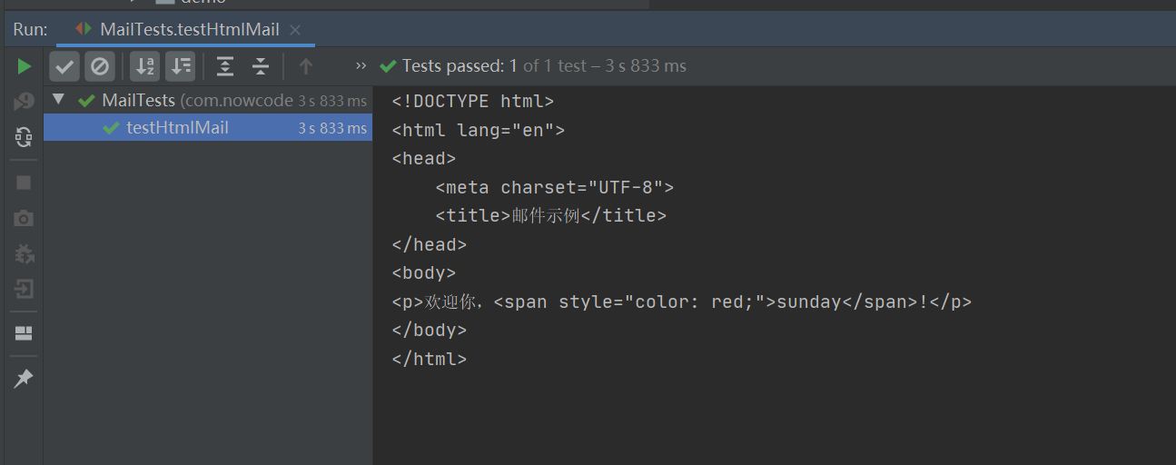1176x465 pixels.
Task: Click the camera Dump Threads icon
Action: pyautogui.click(x=25, y=218)
